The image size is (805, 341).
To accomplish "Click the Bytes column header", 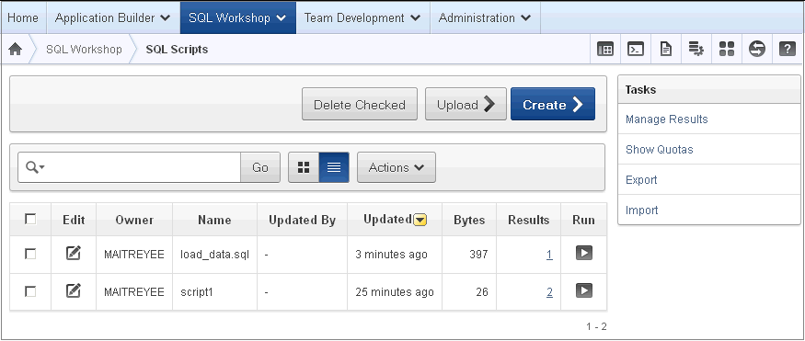I will [468, 220].
